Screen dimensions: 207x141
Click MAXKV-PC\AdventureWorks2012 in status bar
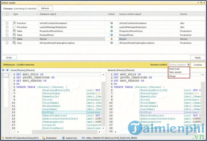(x=22, y=138)
